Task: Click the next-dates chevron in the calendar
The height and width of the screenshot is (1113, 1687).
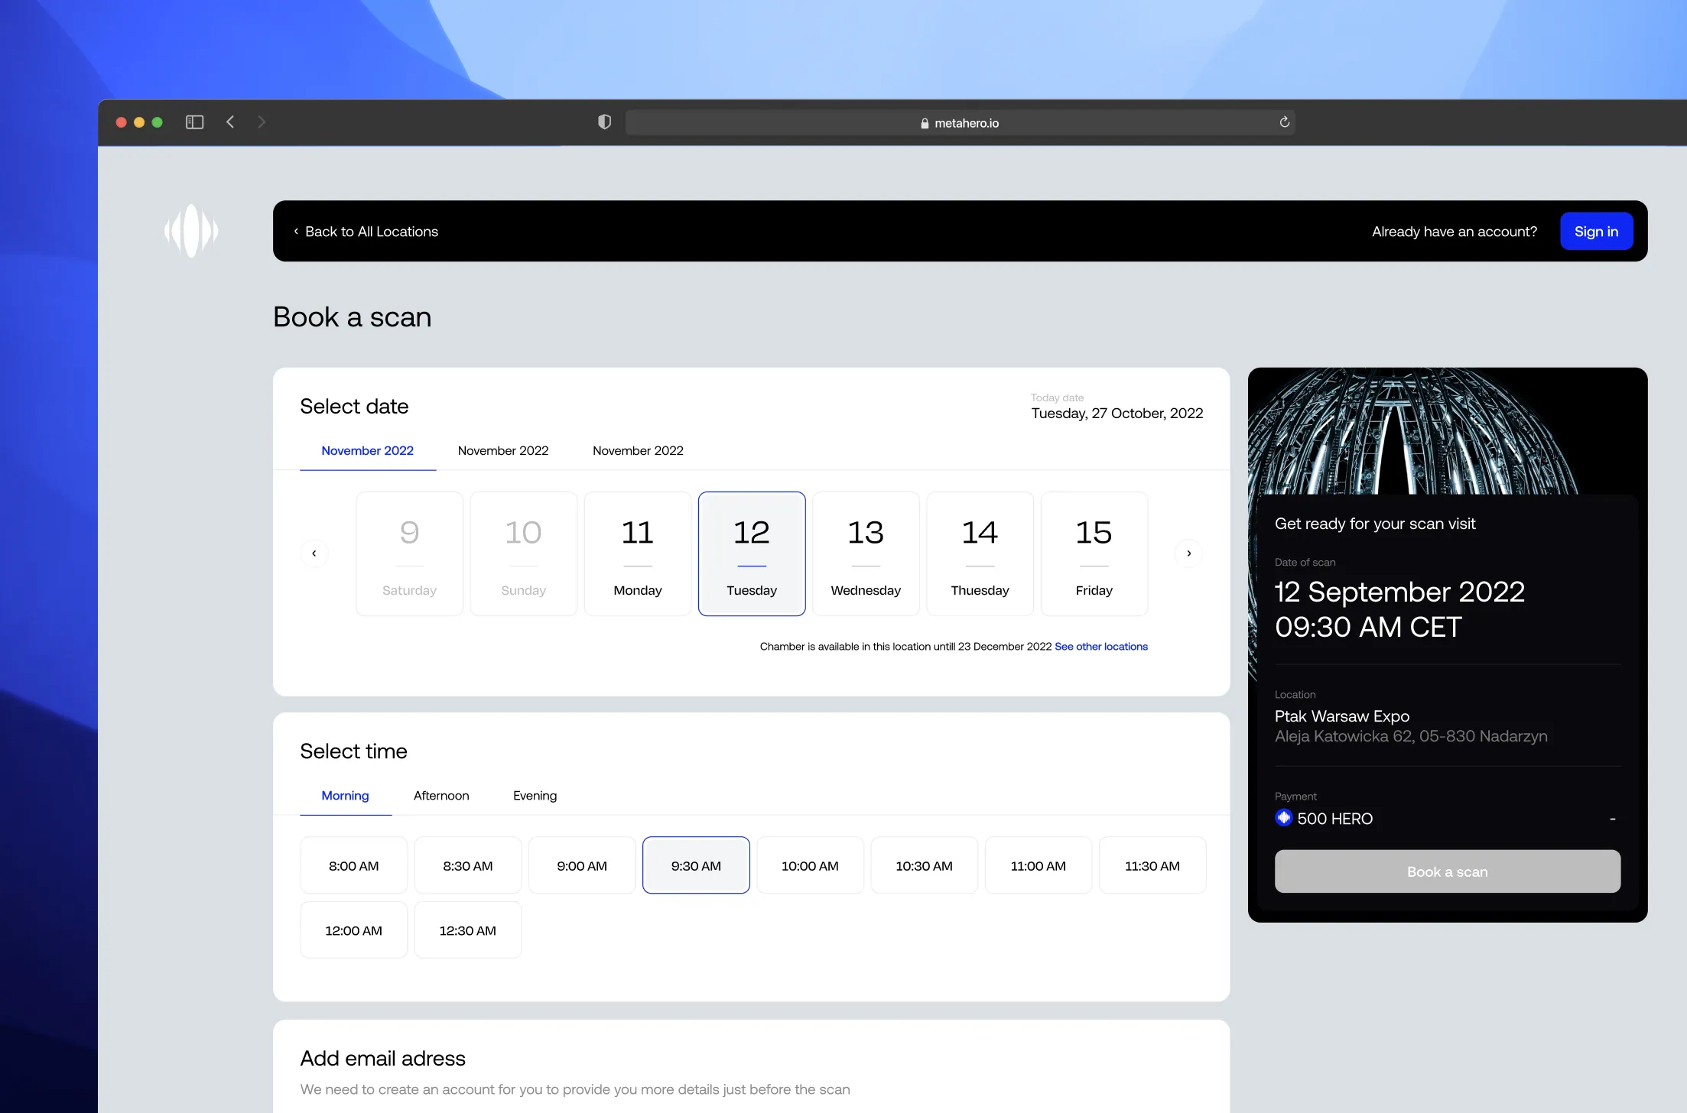Action: [1188, 553]
